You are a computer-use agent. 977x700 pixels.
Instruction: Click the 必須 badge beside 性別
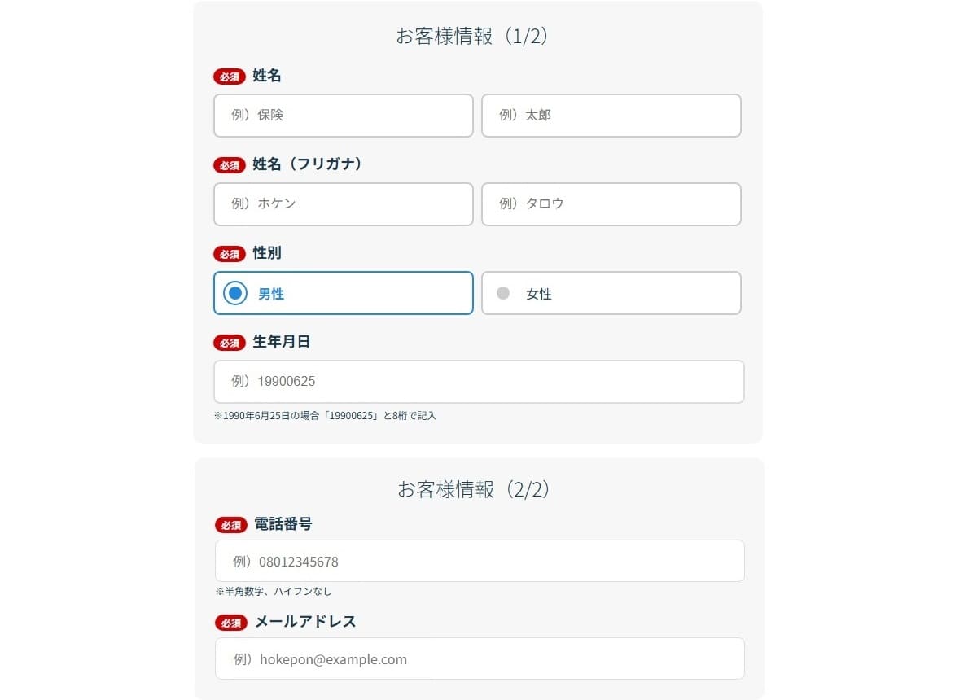pos(230,254)
